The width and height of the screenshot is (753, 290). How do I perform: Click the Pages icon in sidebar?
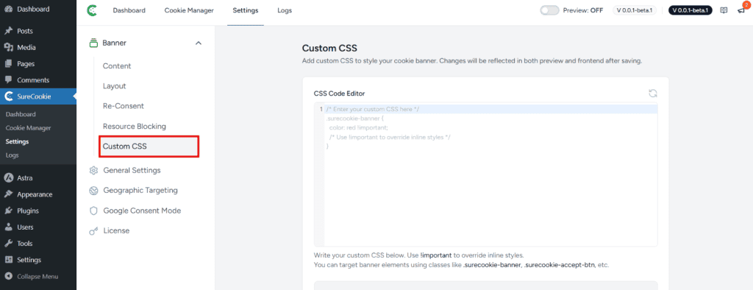pyautogui.click(x=8, y=63)
